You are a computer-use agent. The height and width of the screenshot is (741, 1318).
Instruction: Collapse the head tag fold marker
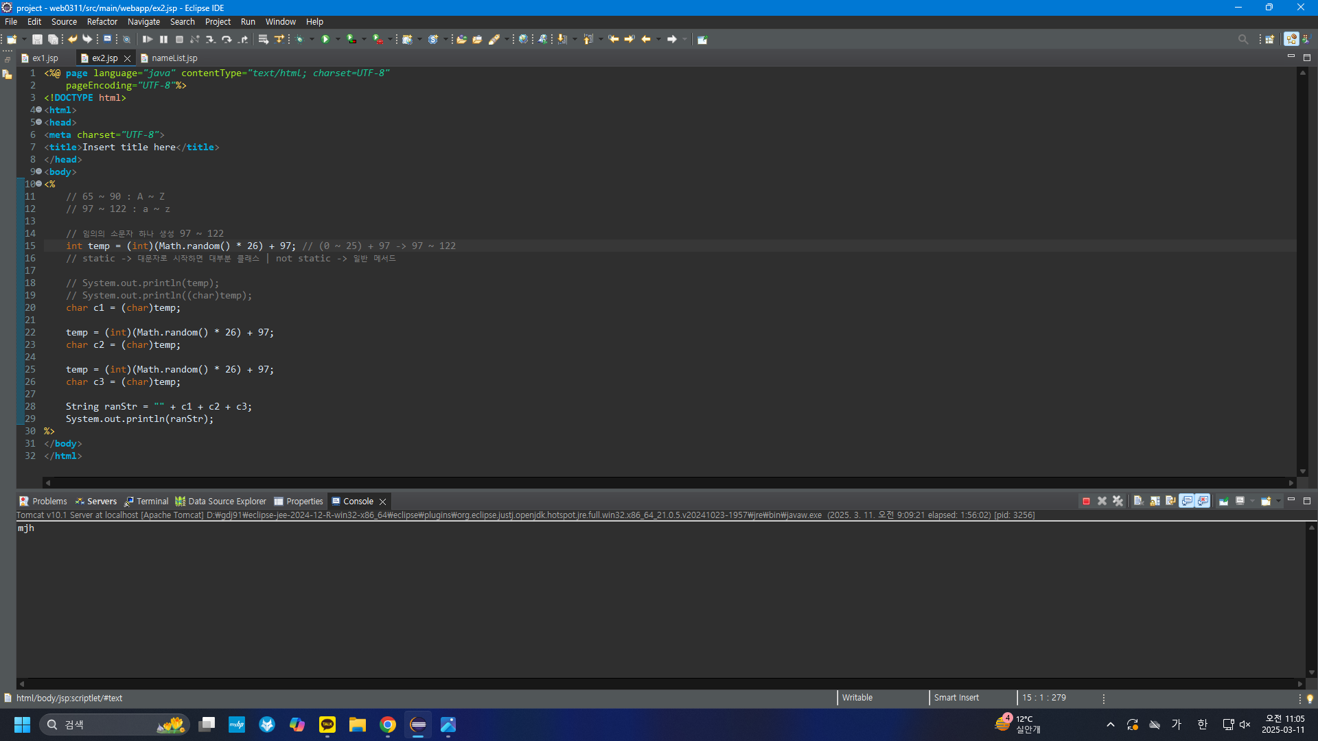click(39, 122)
